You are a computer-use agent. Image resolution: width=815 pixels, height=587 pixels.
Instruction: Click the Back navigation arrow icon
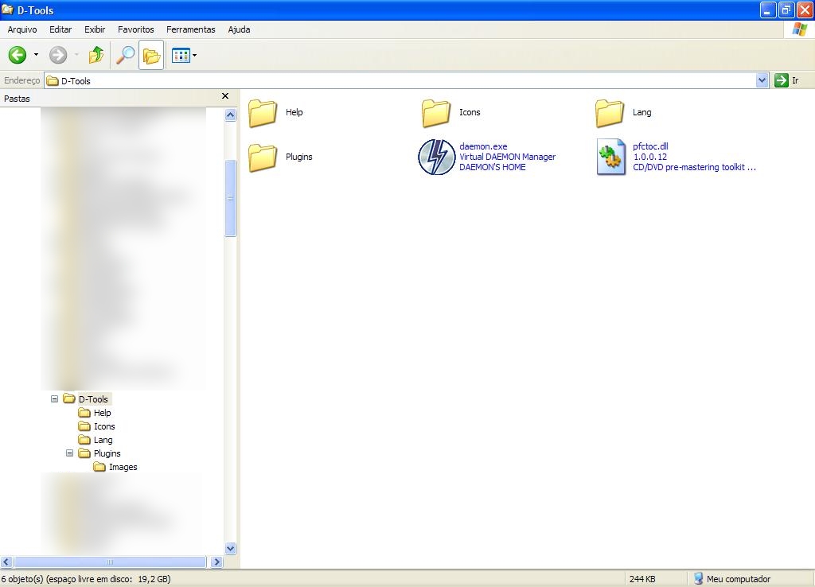[18, 55]
